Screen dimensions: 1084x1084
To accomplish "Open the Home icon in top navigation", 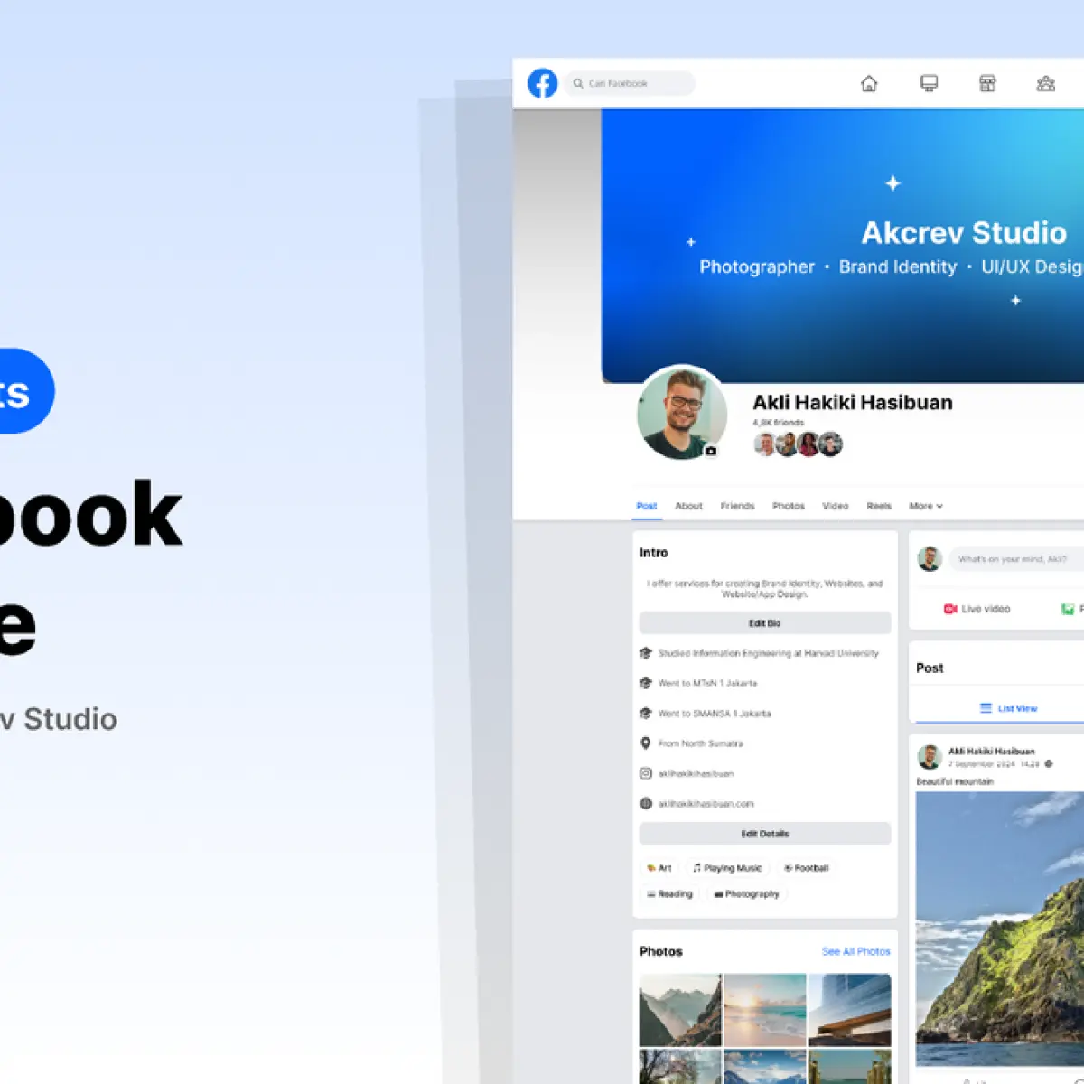I will pos(869,83).
